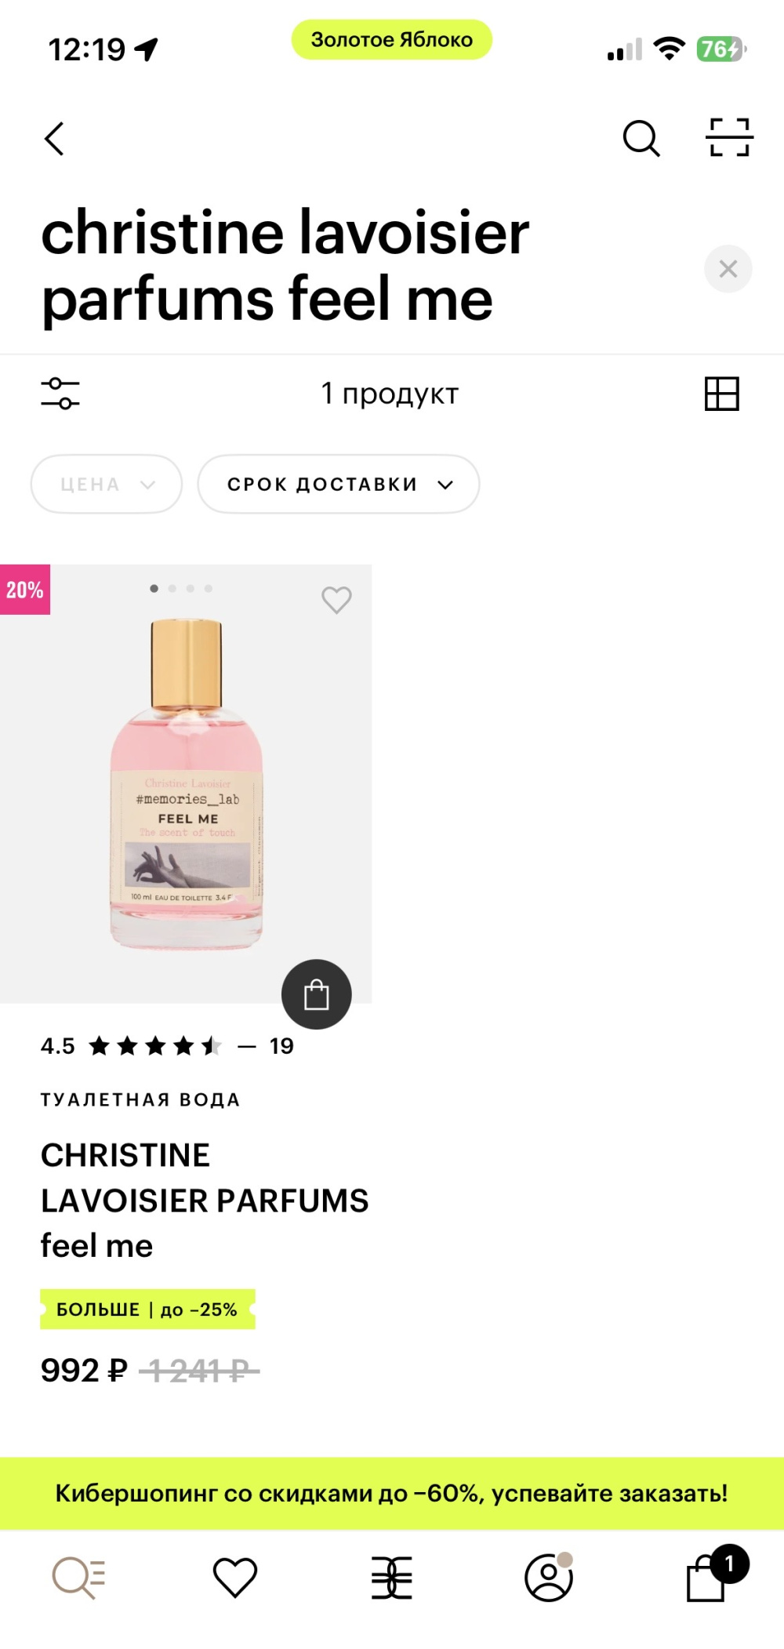Open Feel Me perfume bottle image
The width and height of the screenshot is (784, 1649).
(186, 784)
